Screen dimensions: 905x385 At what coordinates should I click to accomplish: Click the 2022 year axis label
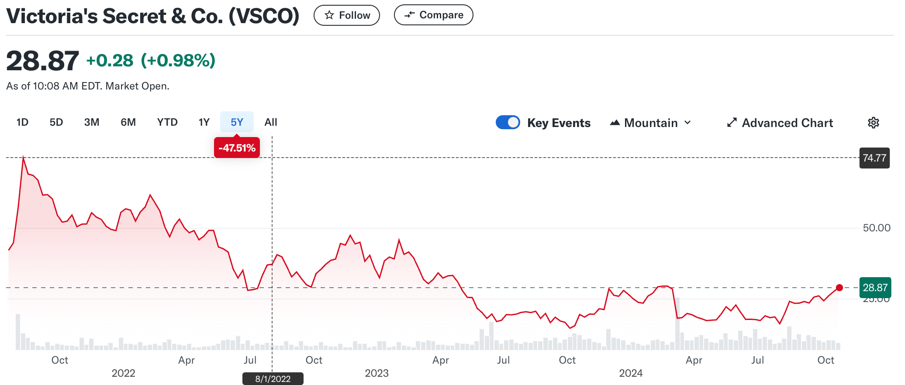click(123, 373)
